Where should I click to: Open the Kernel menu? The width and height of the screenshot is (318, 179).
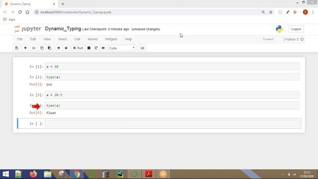click(x=93, y=39)
